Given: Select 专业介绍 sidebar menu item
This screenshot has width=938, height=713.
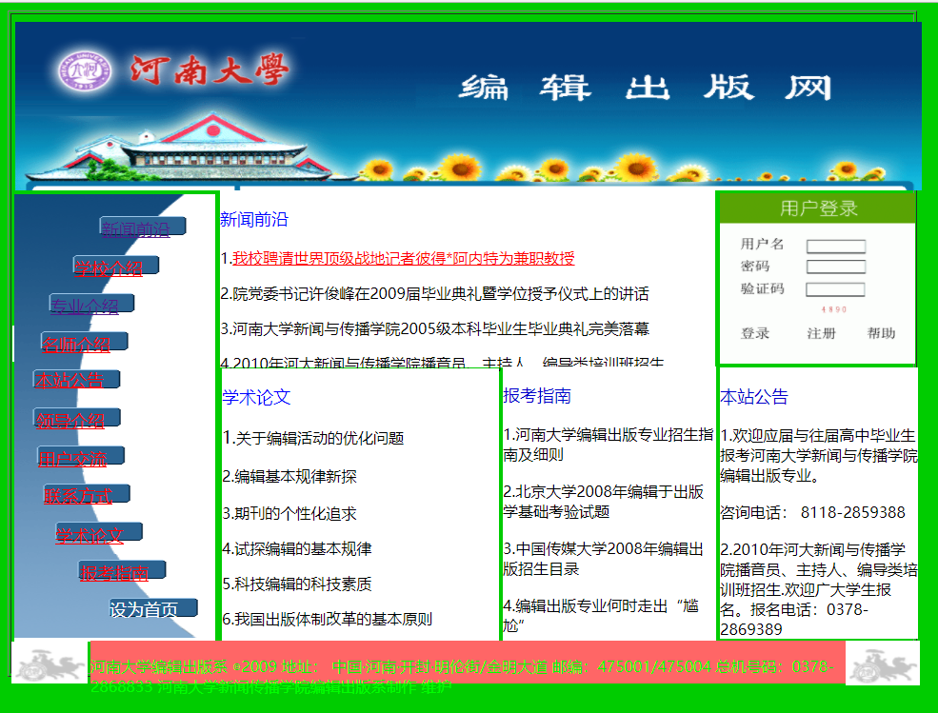Looking at the screenshot, I should (x=86, y=306).
